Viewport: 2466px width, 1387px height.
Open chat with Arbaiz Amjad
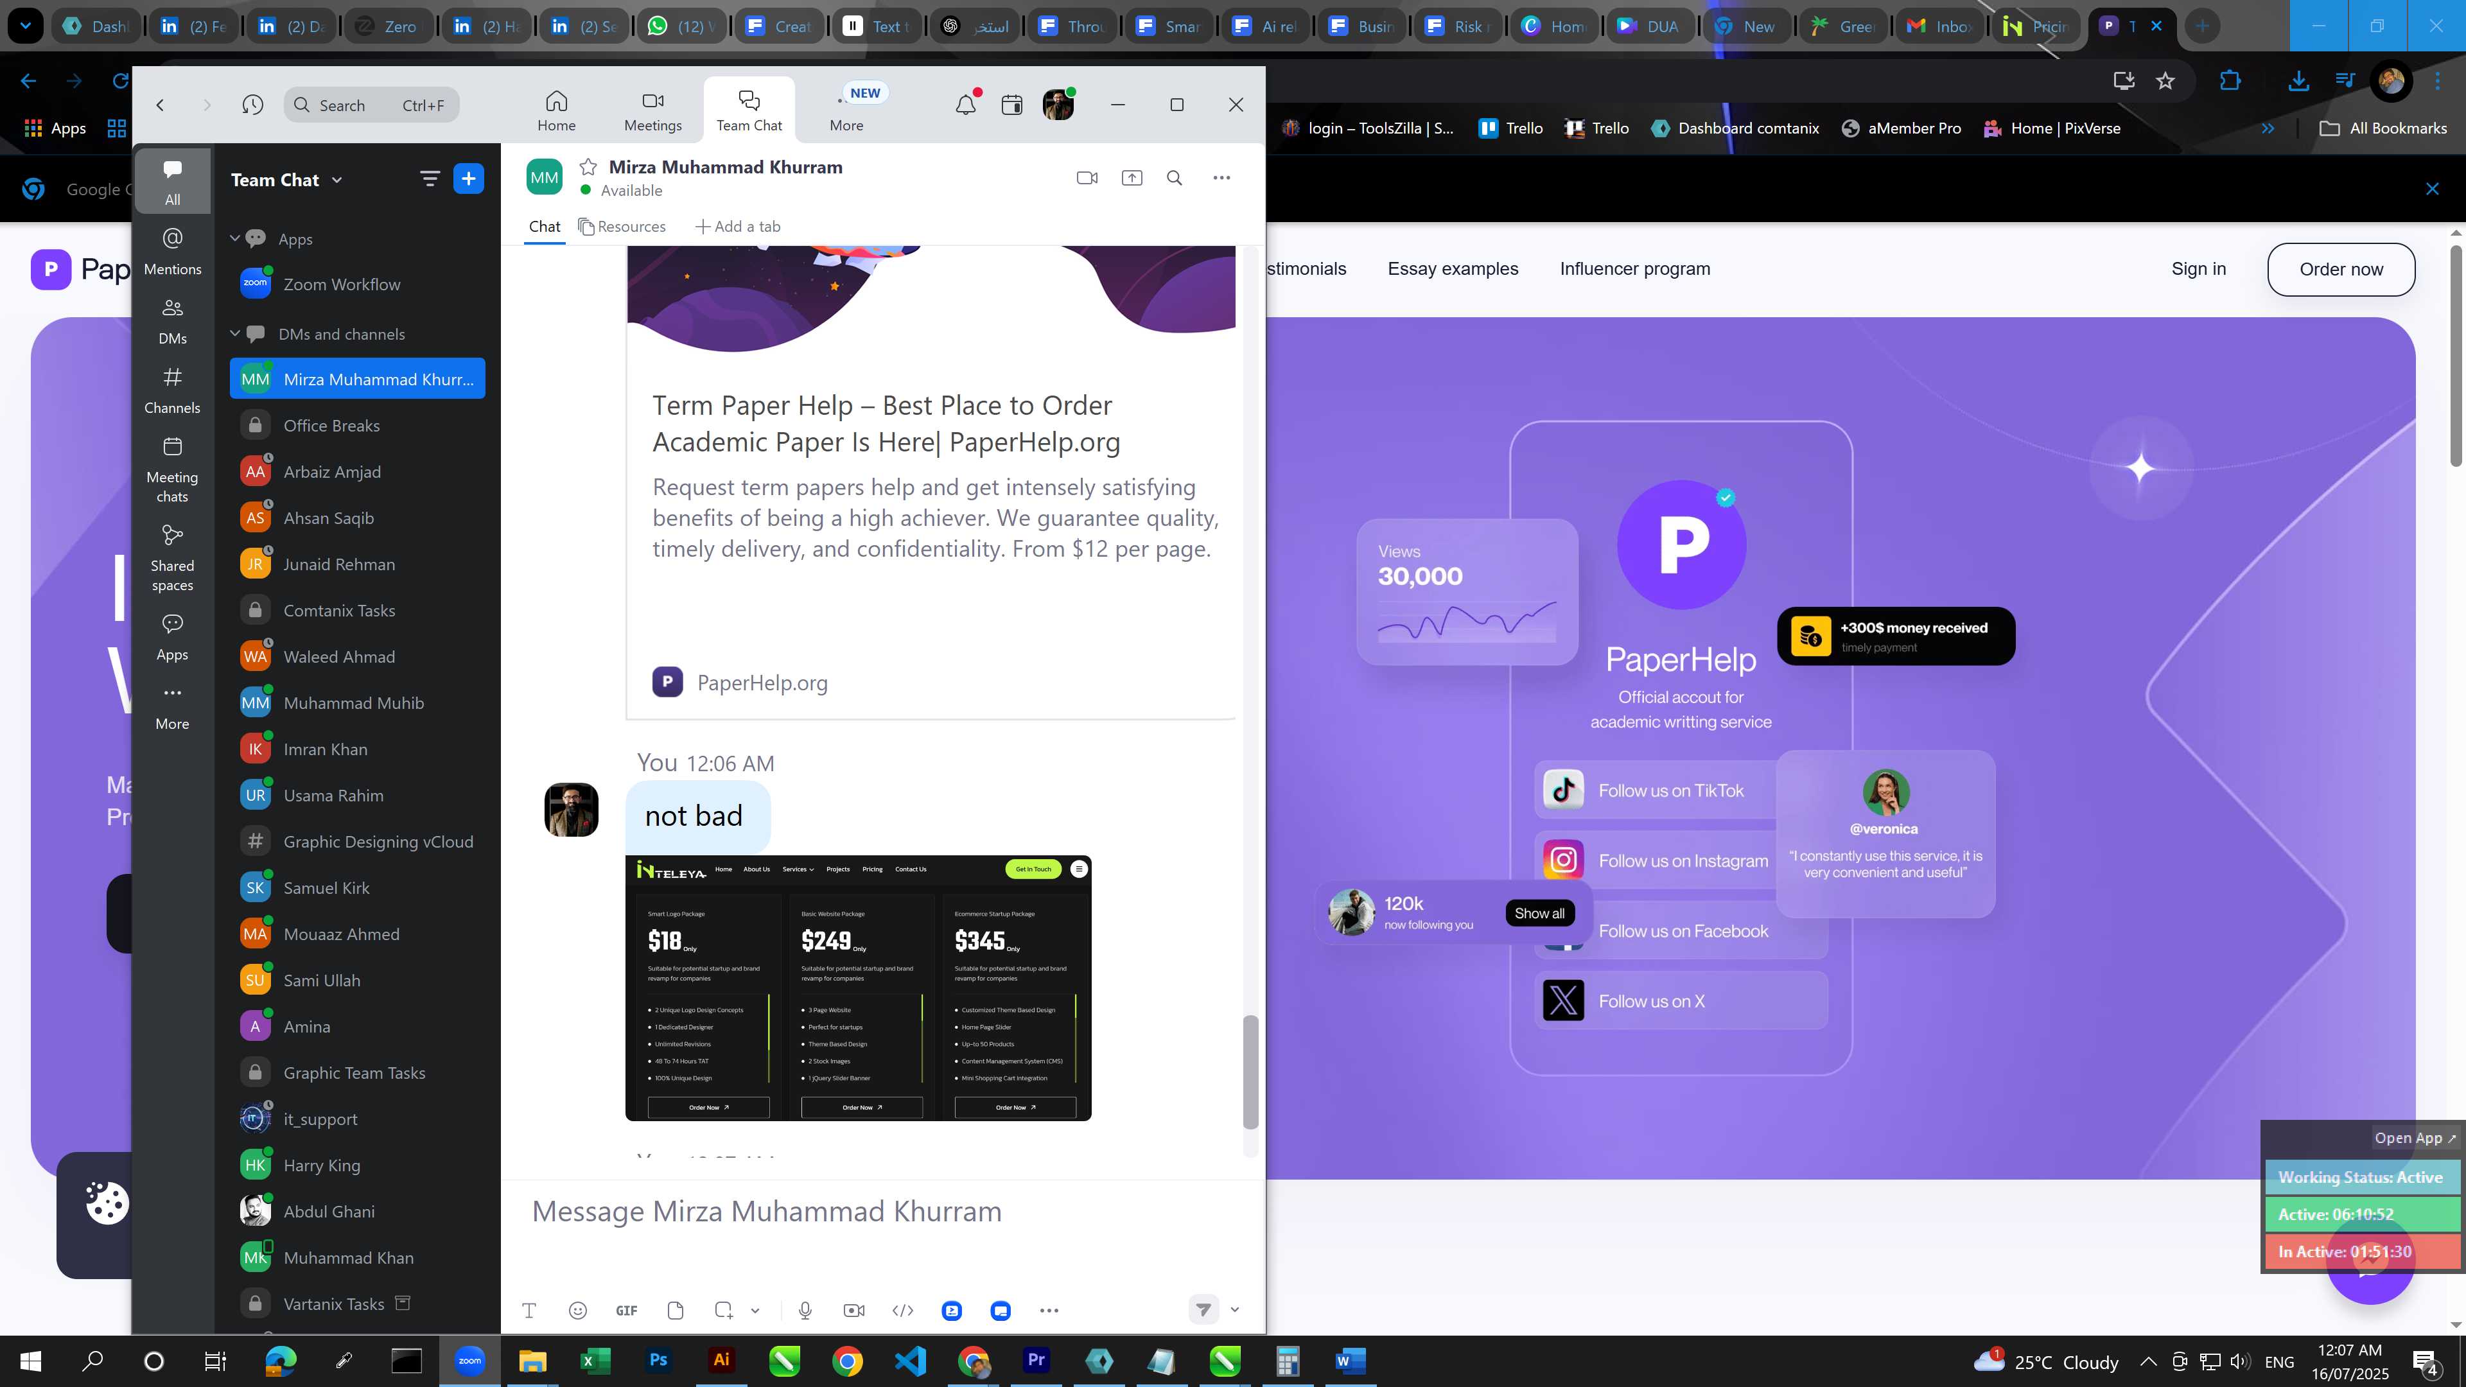point(358,471)
